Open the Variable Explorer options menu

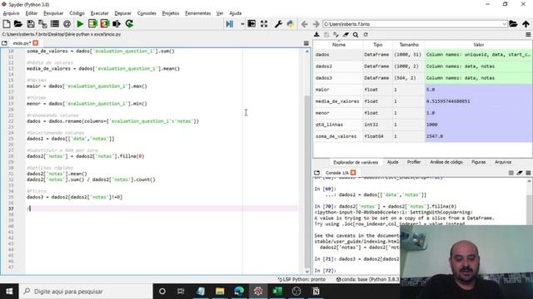(x=528, y=35)
